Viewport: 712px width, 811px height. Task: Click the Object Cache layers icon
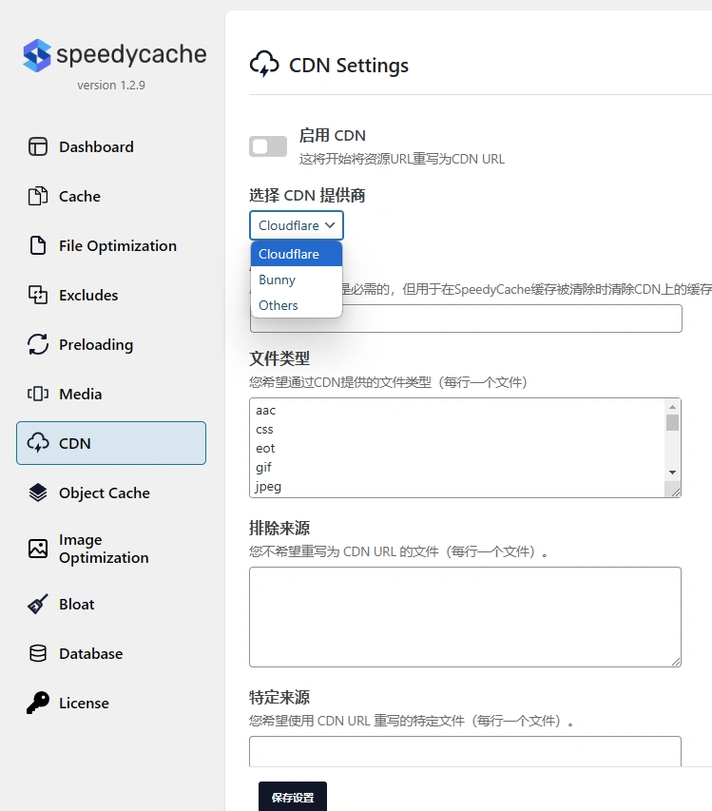click(38, 492)
